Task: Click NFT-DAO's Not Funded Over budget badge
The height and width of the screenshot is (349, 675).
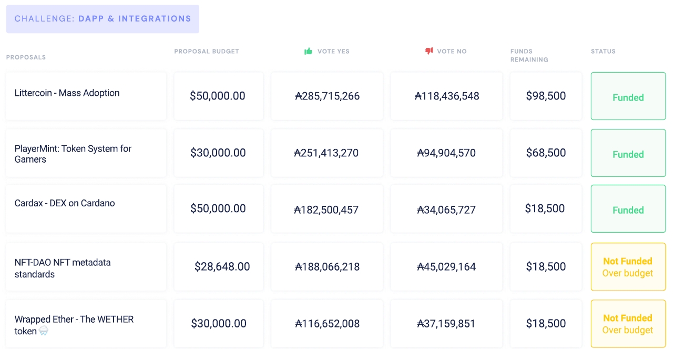Action: coord(628,267)
